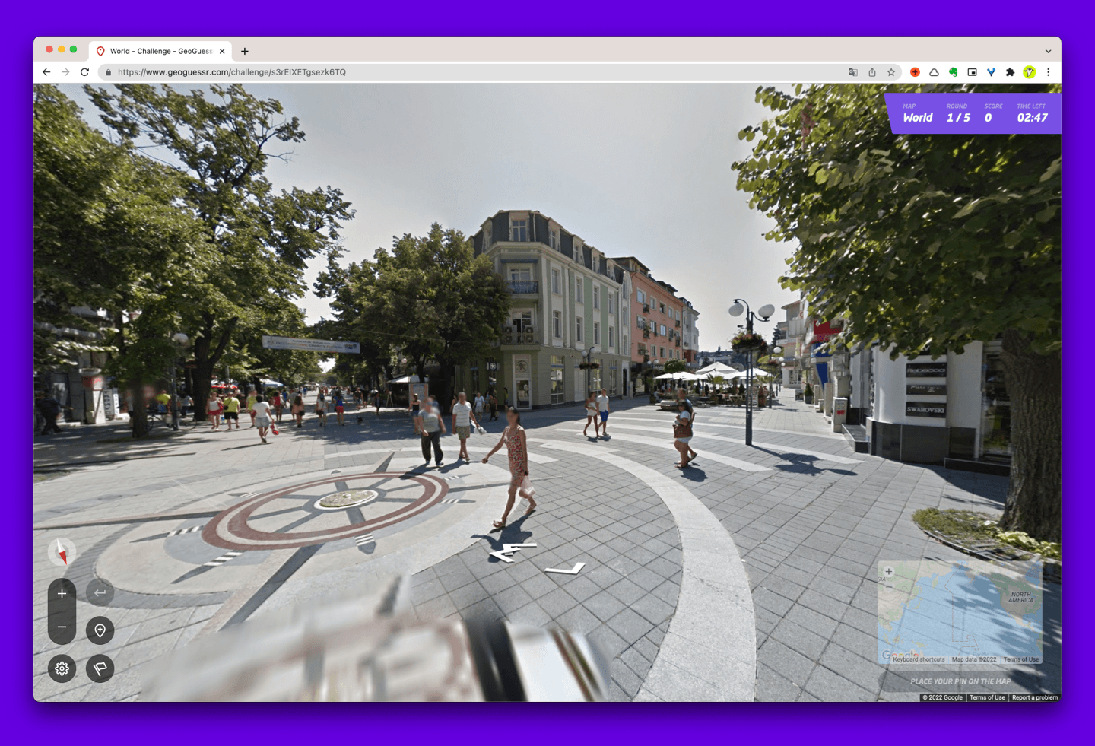This screenshot has height=746, width=1095.
Task: Click Place your pin on the map button
Action: click(960, 681)
